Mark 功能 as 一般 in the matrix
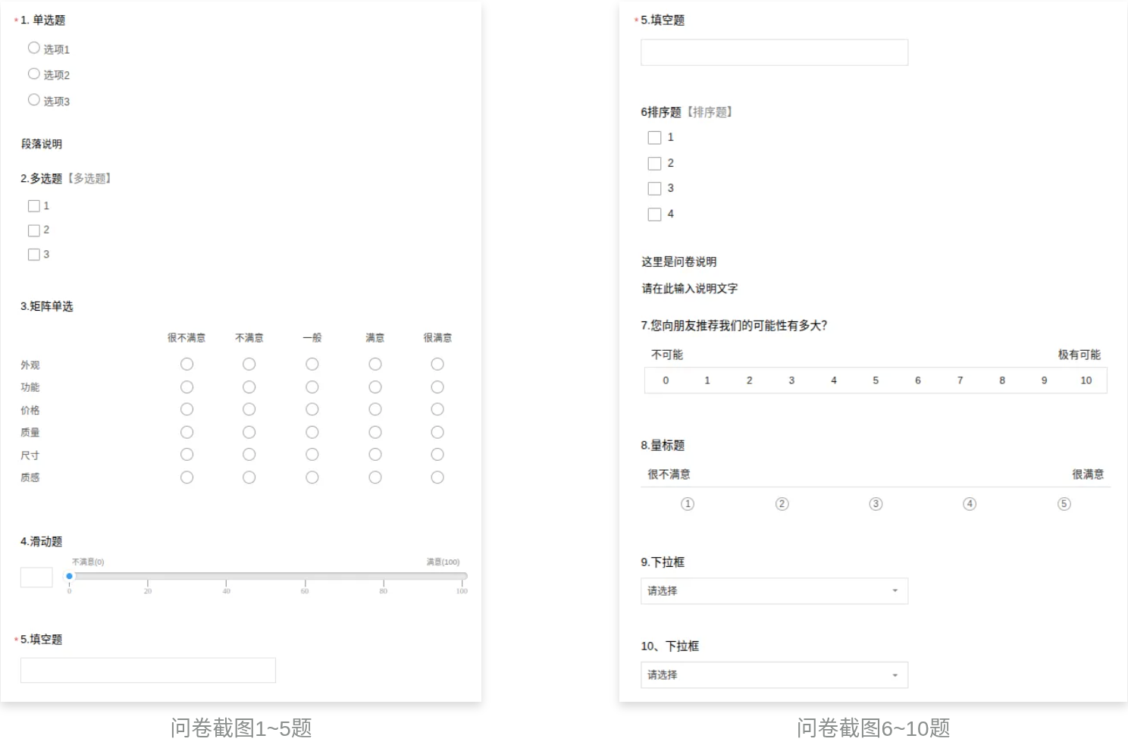The image size is (1128, 745). tap(312, 387)
